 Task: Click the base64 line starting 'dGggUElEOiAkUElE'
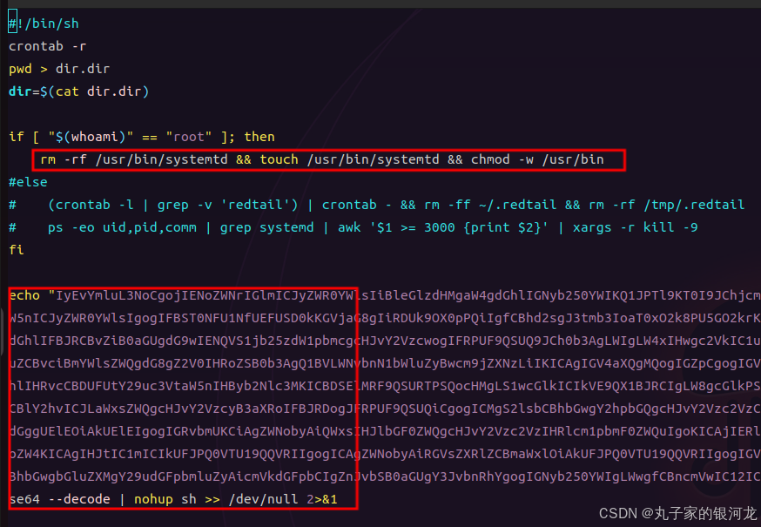(384, 431)
